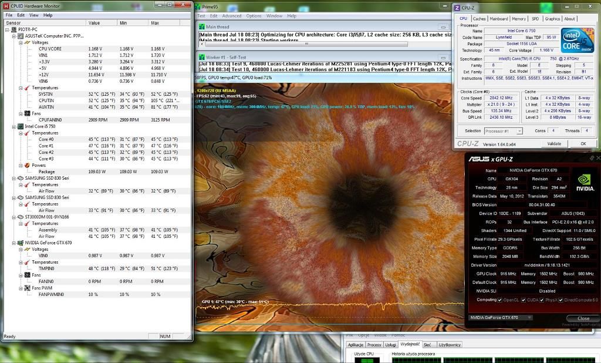Viewport: 601px width, 363px height.
Task: Open Wydajność tab in Task Manager
Action: (x=410, y=345)
